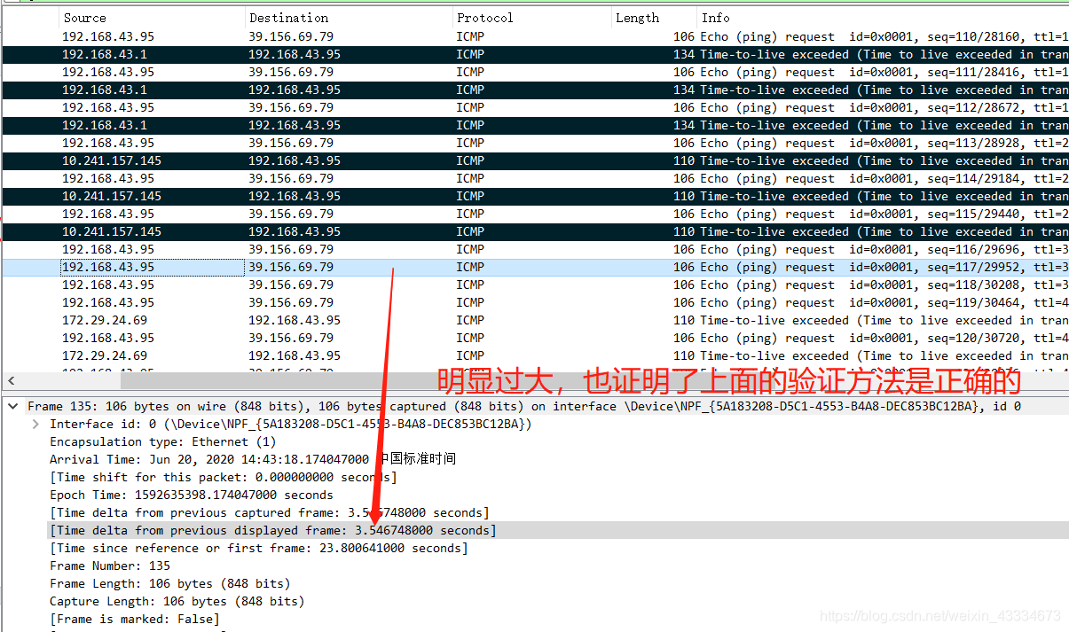1069x632 pixels.
Task: Click the Interface id NPF device text
Action: [290, 424]
